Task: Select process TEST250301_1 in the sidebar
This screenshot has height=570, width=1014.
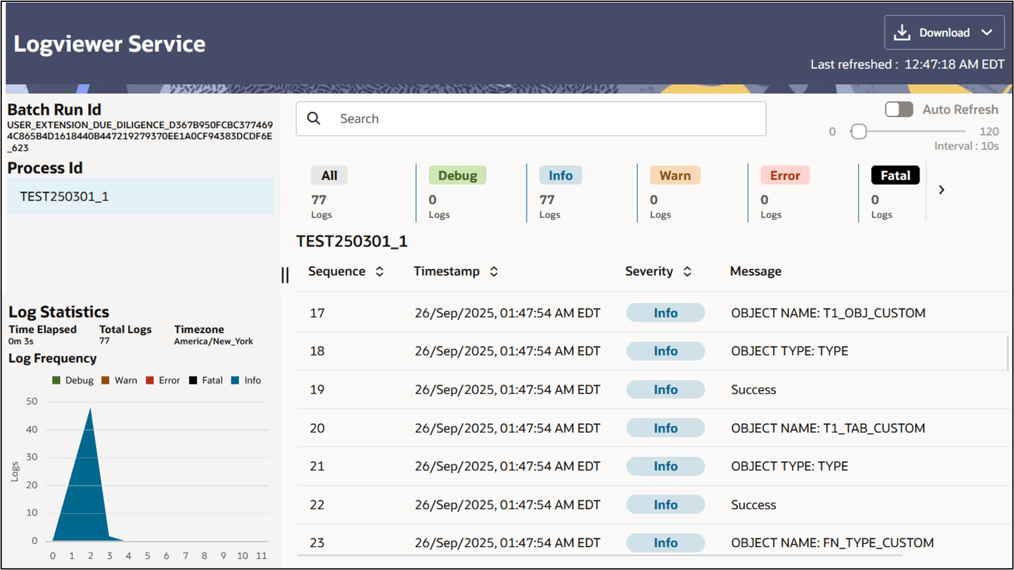Action: click(x=65, y=196)
